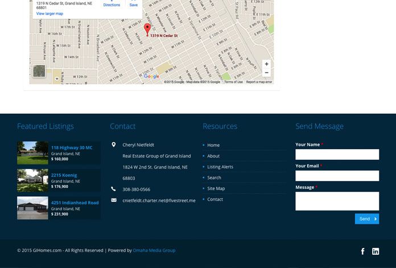396x268 pixels.
Task: Open the LinkedIn icon in footer
Action: tap(376, 251)
